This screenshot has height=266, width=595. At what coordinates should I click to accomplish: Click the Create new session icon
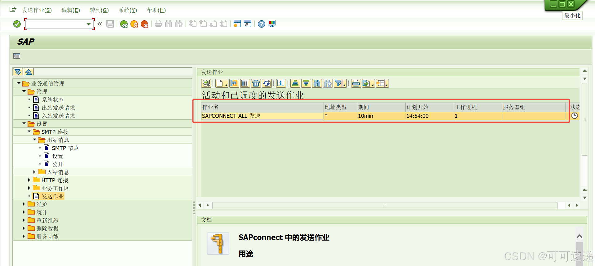237,24
